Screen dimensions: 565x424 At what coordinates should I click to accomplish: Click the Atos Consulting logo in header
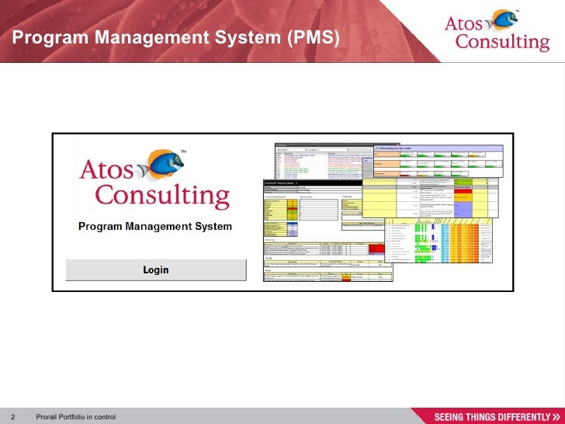tap(497, 30)
